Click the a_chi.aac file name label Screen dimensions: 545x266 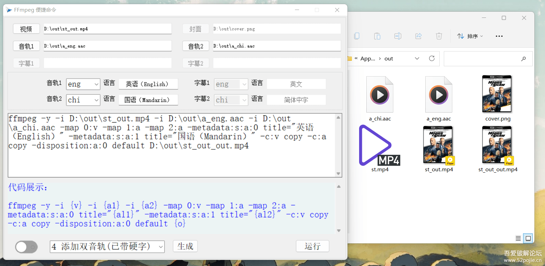point(380,119)
